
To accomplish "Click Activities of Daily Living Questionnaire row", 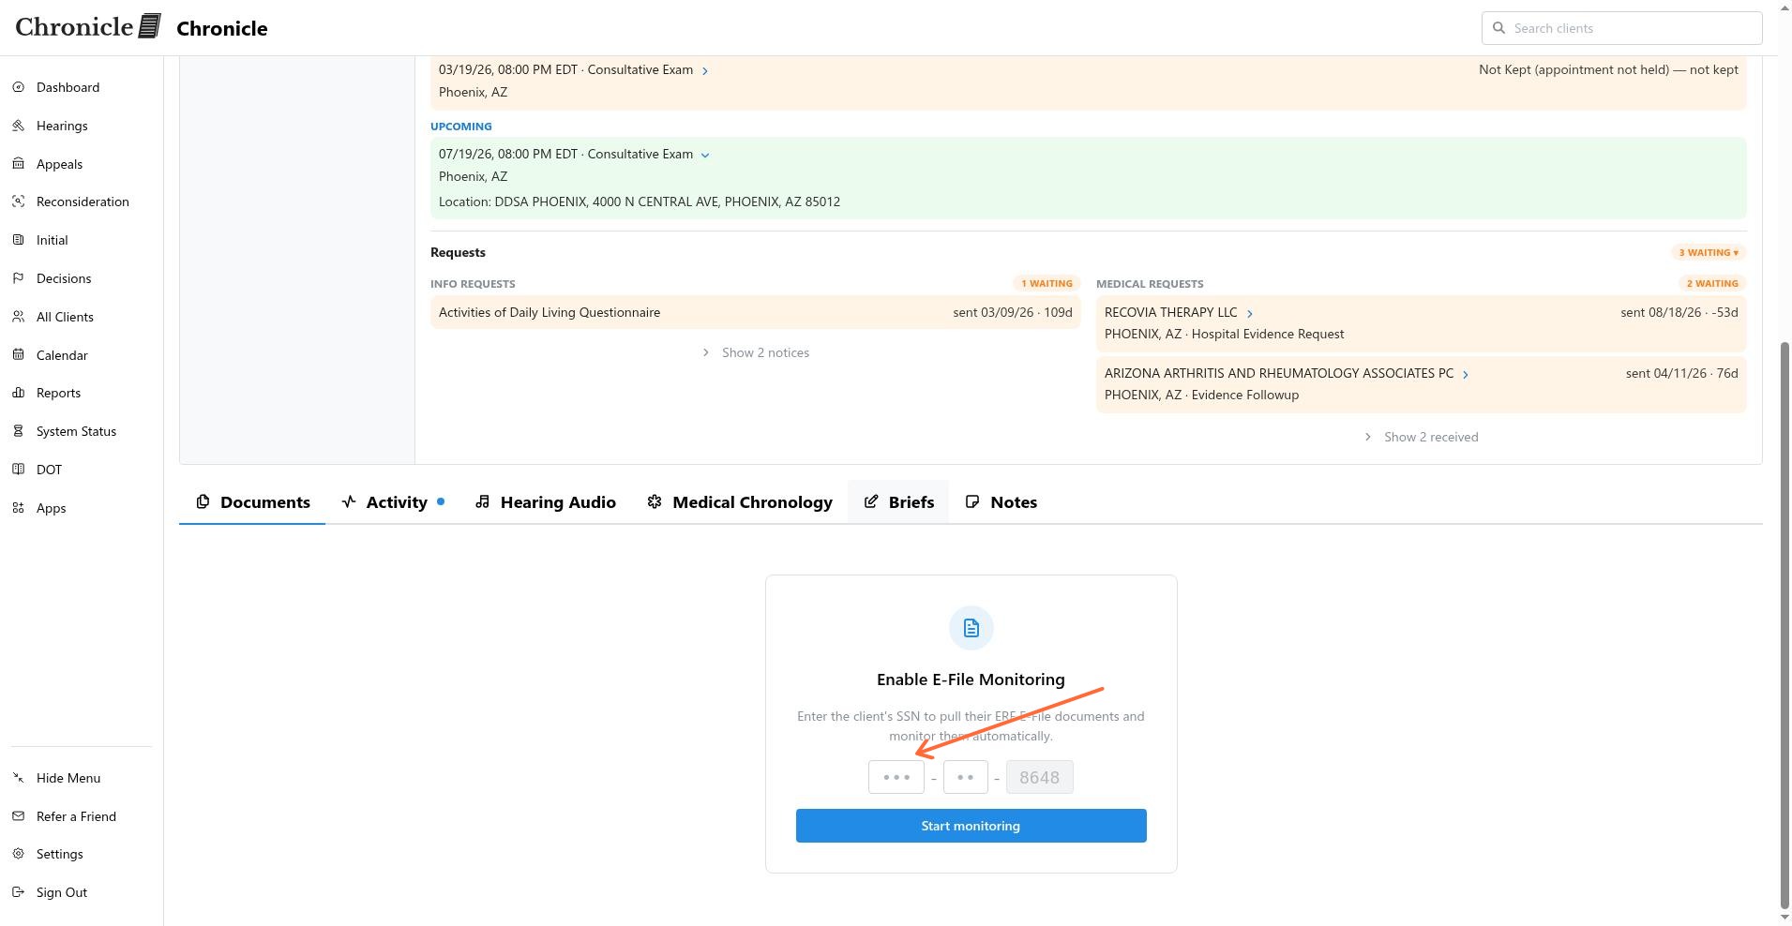I will (756, 312).
